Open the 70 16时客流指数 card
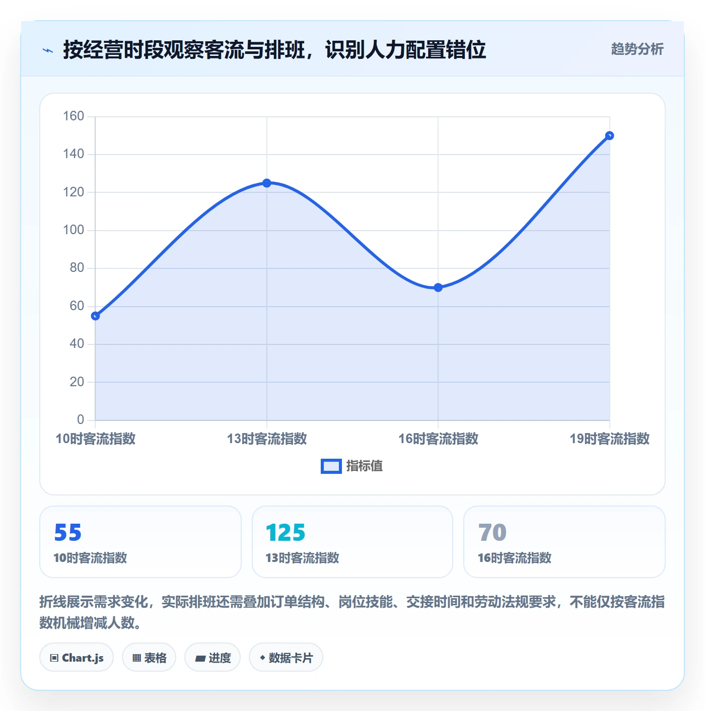Image resolution: width=705 pixels, height=711 pixels. pyautogui.click(x=565, y=542)
